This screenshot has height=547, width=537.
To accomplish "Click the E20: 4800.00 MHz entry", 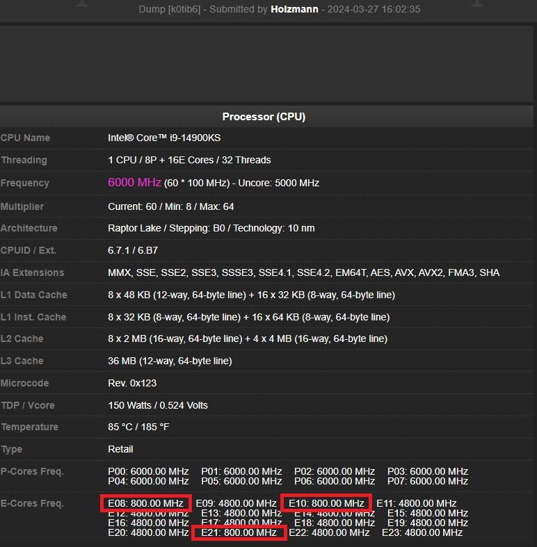I will tap(148, 532).
